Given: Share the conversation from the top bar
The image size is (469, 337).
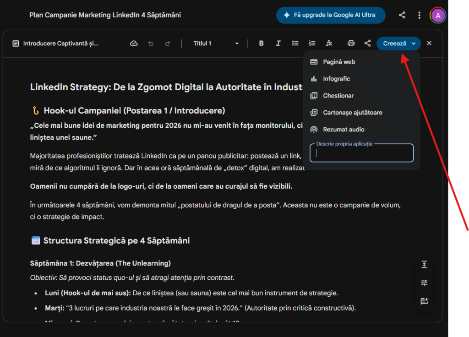Looking at the screenshot, I should [x=402, y=15].
